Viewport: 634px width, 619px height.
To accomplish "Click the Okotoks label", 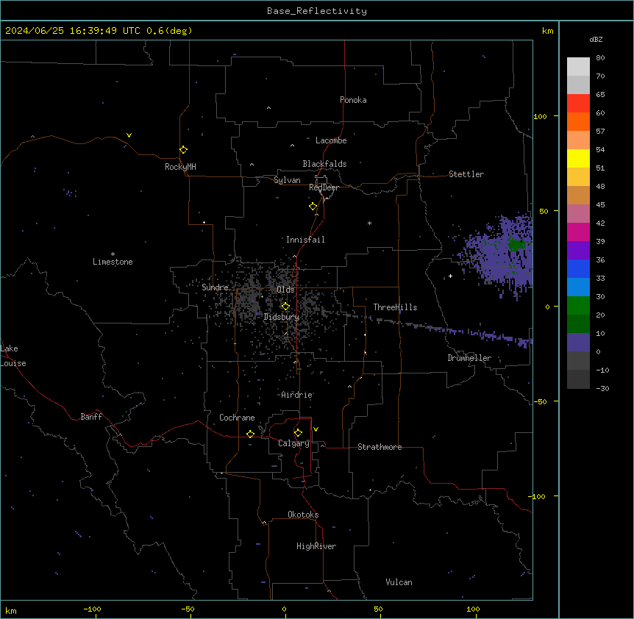I will (x=303, y=515).
